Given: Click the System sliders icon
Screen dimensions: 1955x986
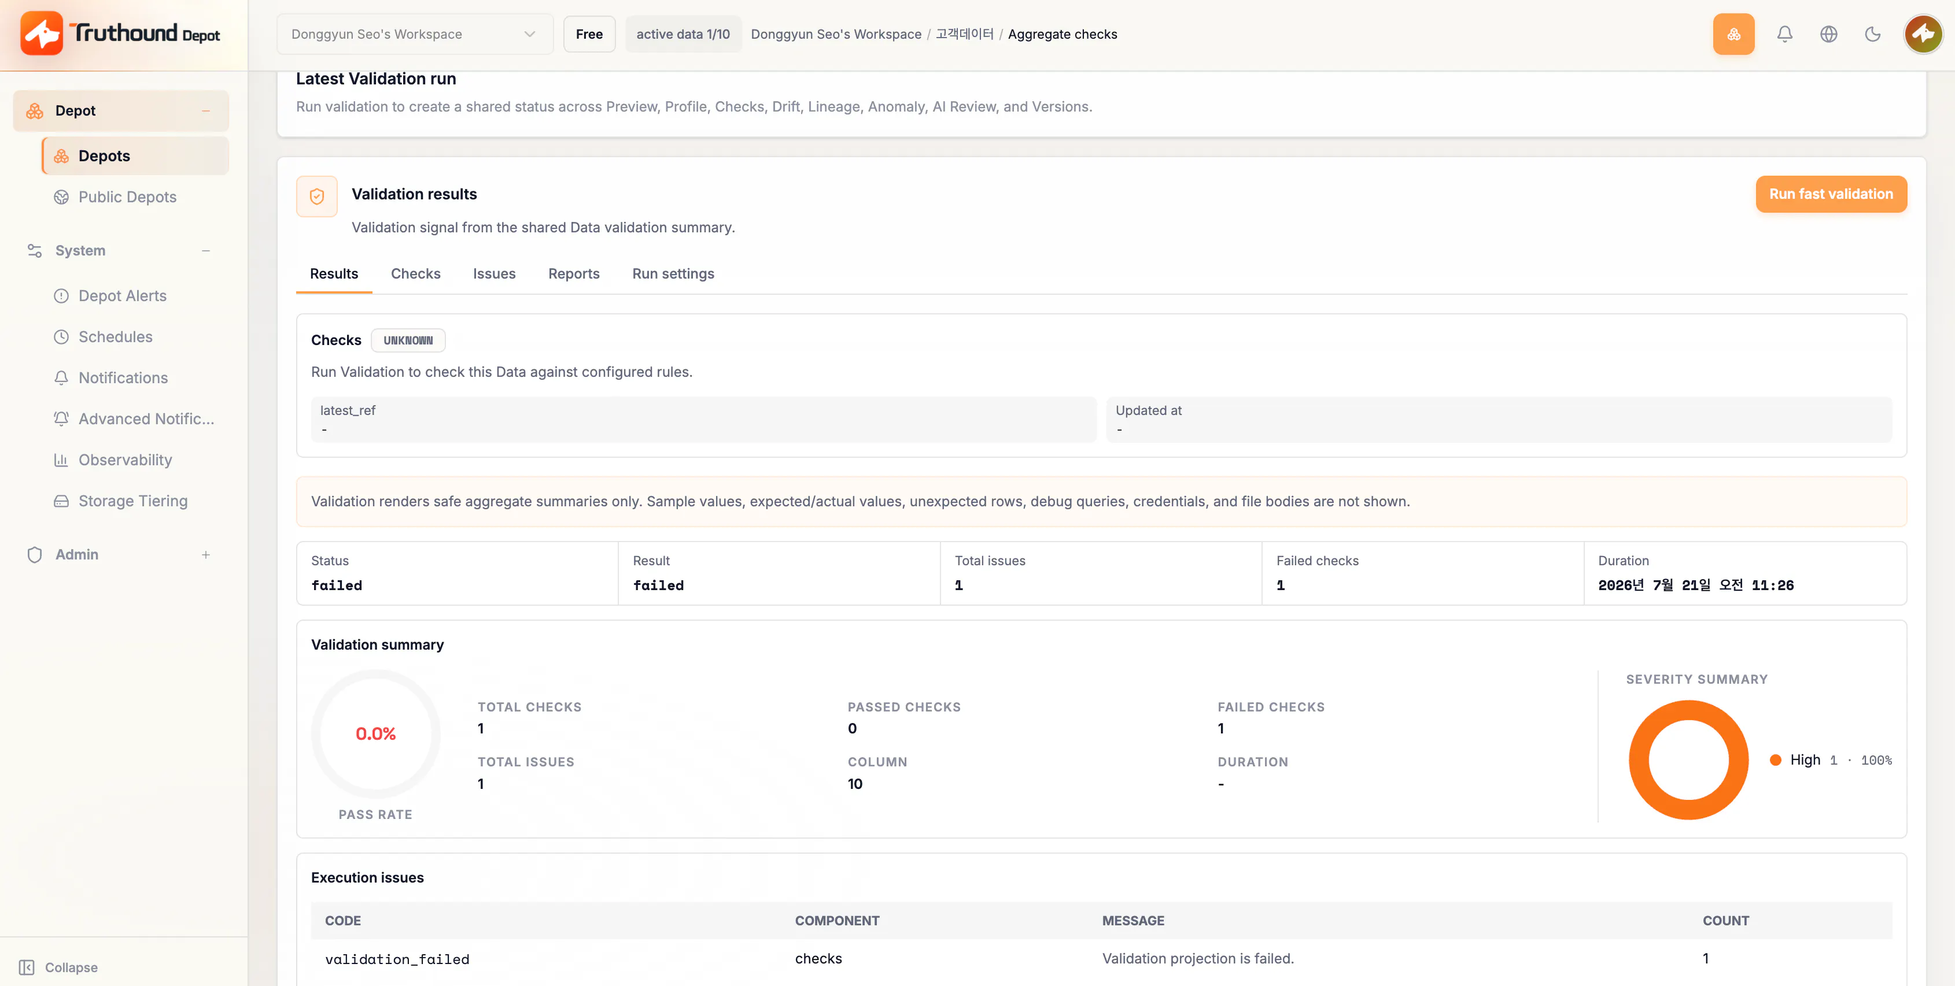Looking at the screenshot, I should (34, 250).
